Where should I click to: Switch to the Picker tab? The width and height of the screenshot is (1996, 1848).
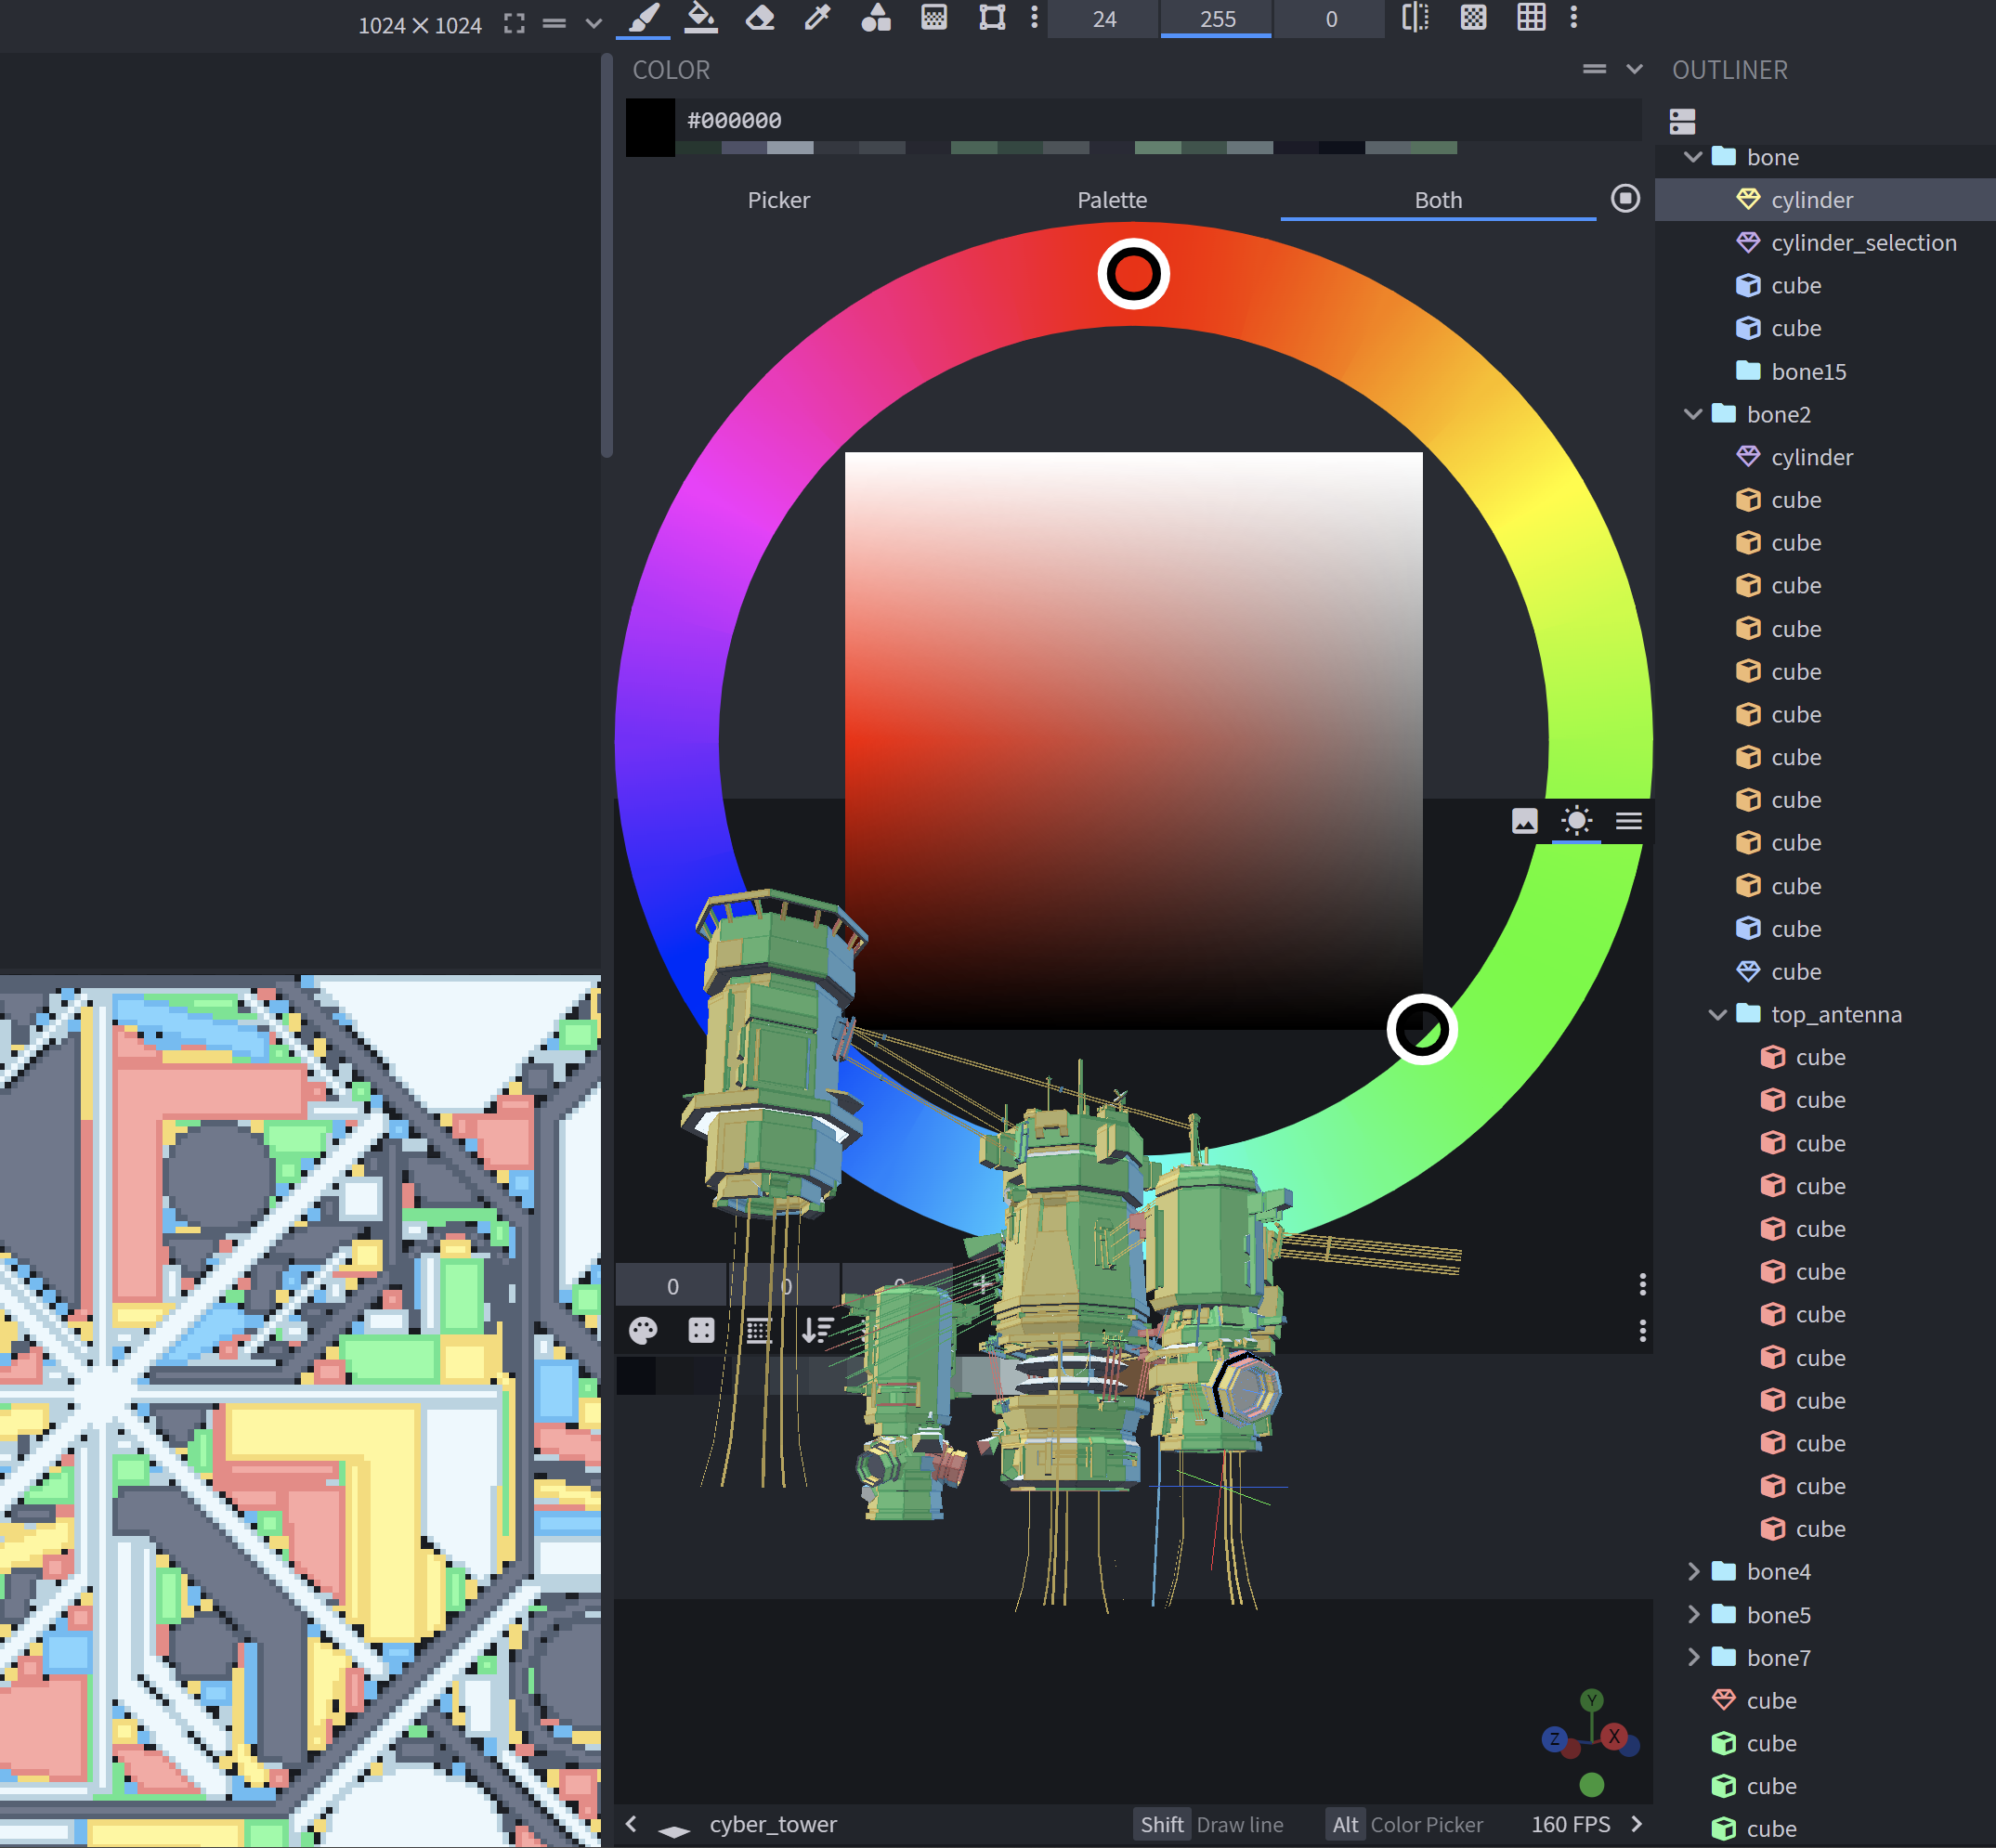click(779, 199)
